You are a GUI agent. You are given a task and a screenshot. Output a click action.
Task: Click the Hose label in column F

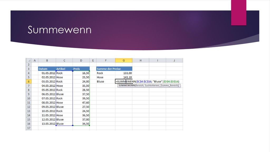[106, 77]
